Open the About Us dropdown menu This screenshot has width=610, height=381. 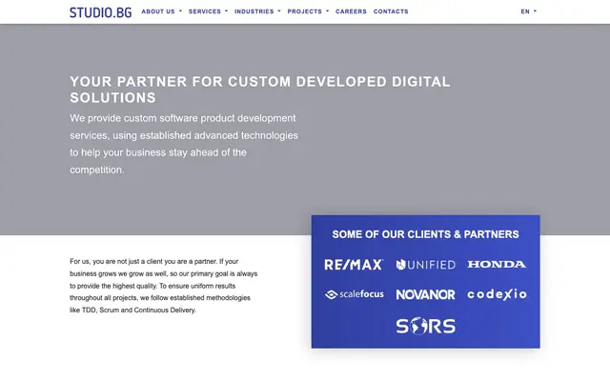(x=161, y=11)
